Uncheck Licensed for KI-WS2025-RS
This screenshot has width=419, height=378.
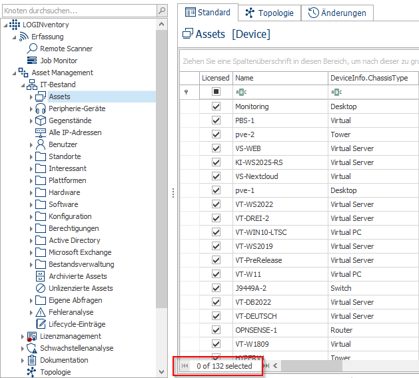[x=216, y=162]
